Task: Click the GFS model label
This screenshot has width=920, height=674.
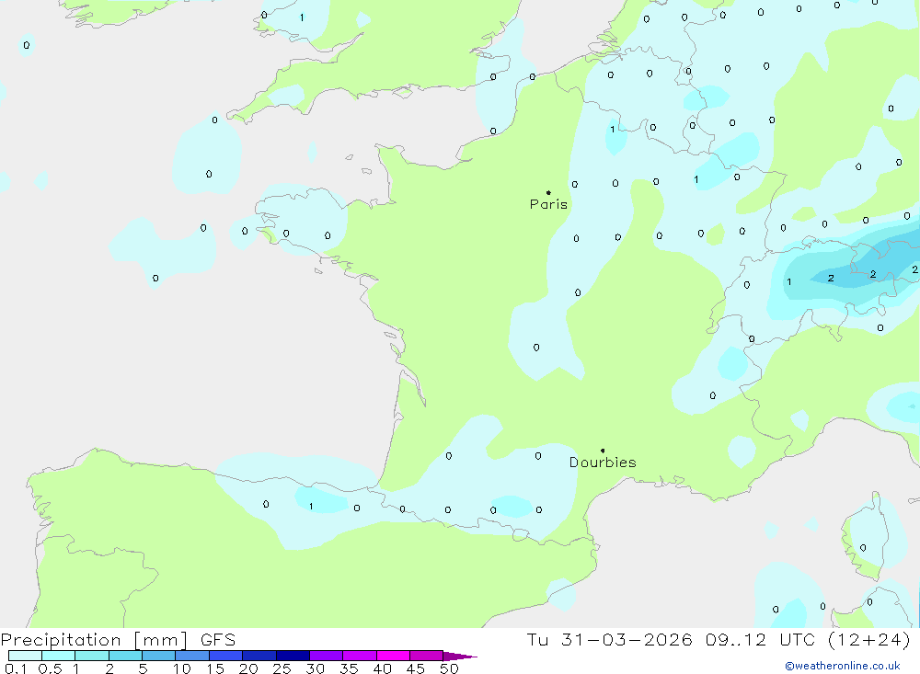Action: [218, 639]
